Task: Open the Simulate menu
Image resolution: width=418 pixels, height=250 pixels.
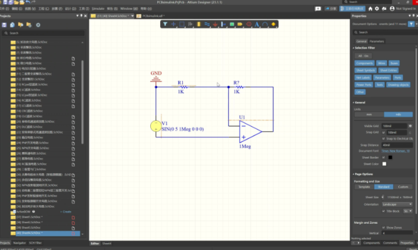Action: tap(98, 9)
